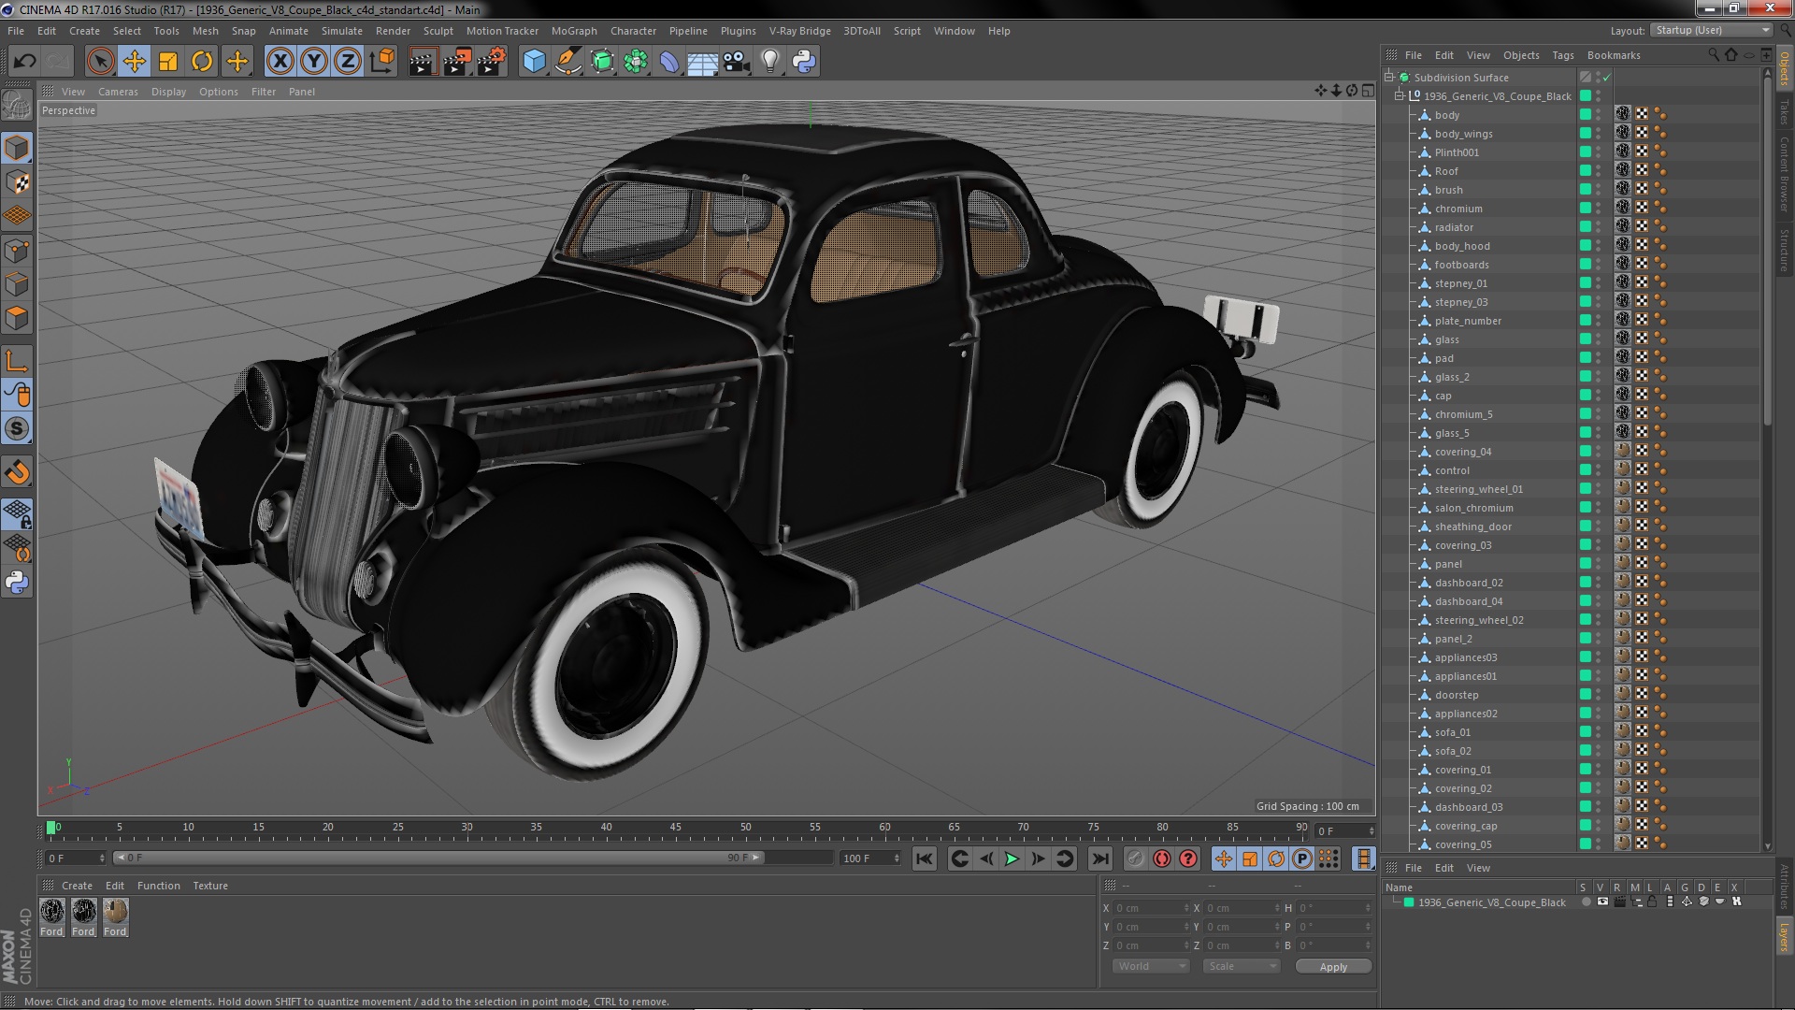The height and width of the screenshot is (1010, 1795).
Task: Collapse the Subdivision Surface tree node
Action: (1389, 77)
